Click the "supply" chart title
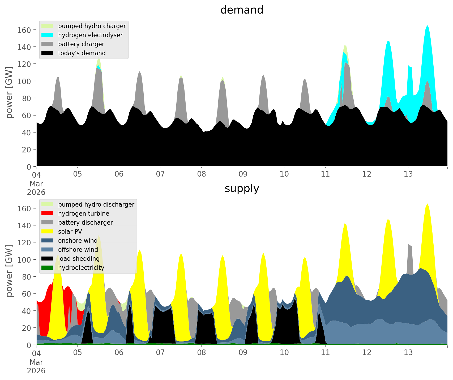 click(242, 189)
